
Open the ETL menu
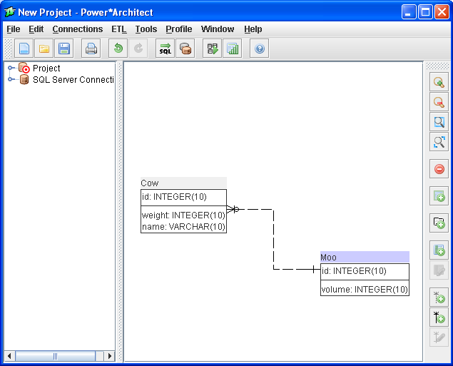point(118,29)
